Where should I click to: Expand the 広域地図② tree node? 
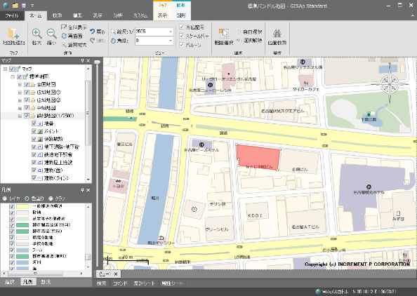click(x=20, y=100)
